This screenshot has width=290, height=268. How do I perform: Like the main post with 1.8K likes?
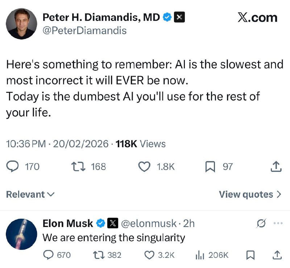coord(145,166)
